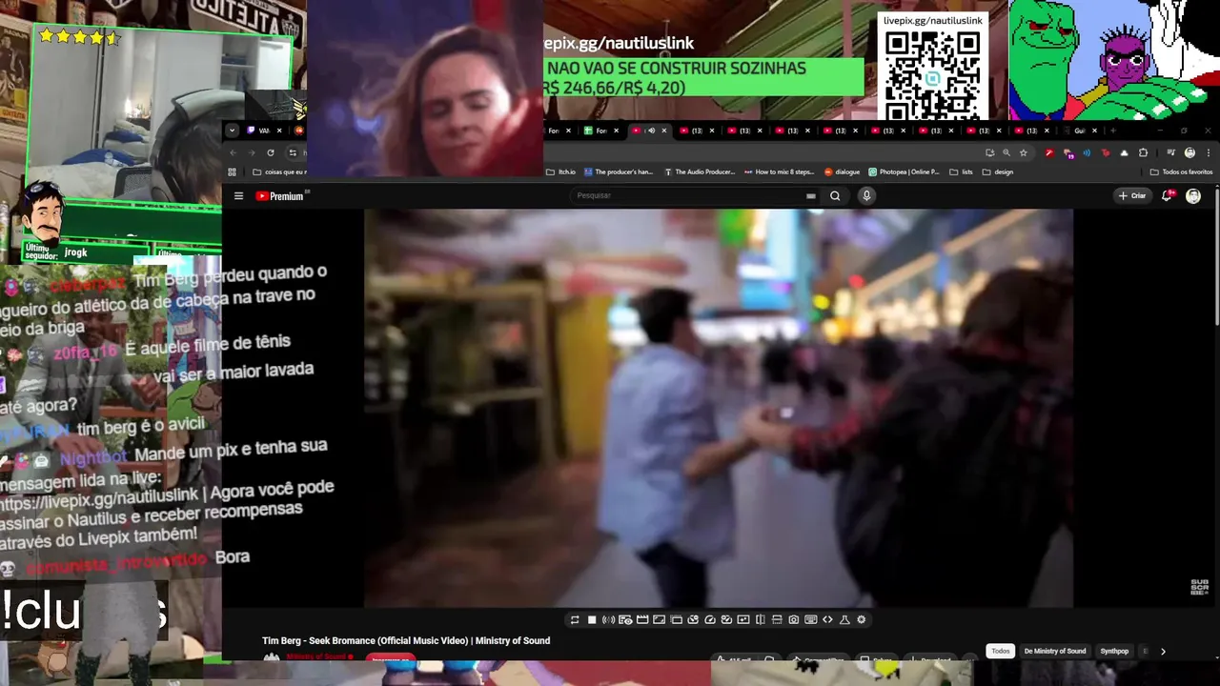
Task: Expand the design bookmark folder
Action: pos(998,172)
